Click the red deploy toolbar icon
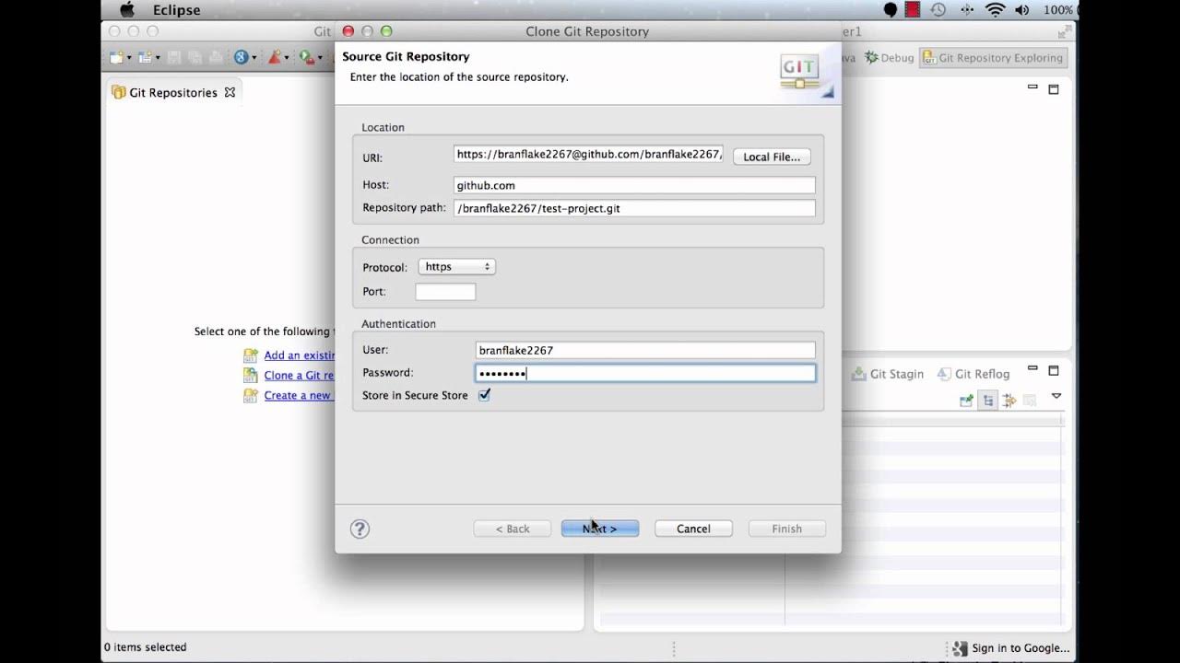This screenshot has width=1180, height=663. pos(275,57)
